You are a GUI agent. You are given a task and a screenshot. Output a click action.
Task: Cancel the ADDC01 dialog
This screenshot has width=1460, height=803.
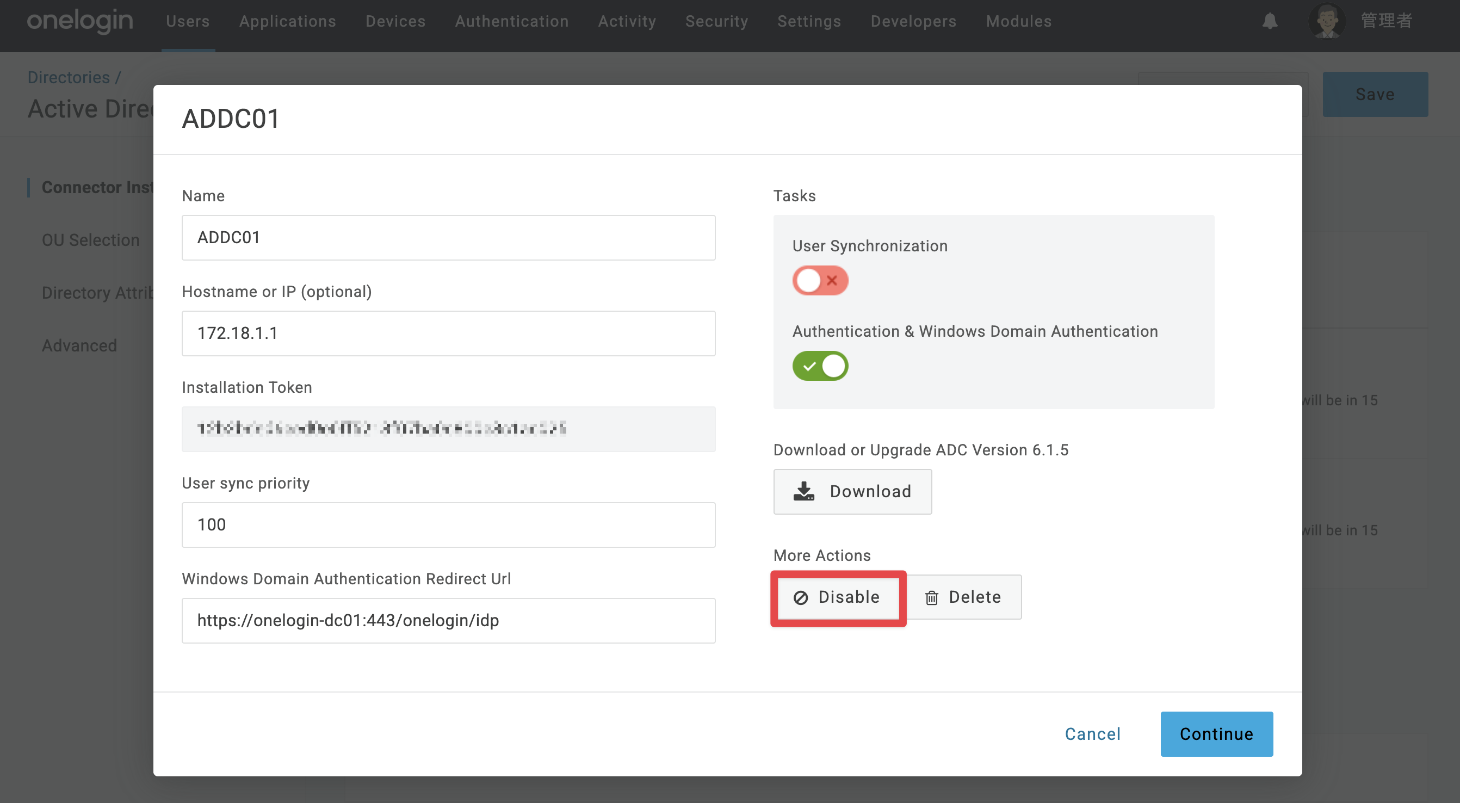pyautogui.click(x=1092, y=734)
